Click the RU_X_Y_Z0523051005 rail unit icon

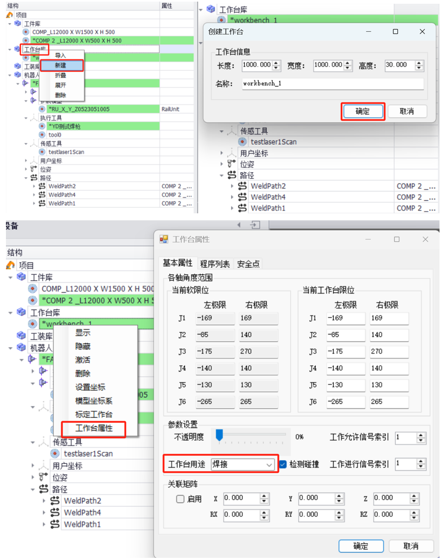coord(42,109)
